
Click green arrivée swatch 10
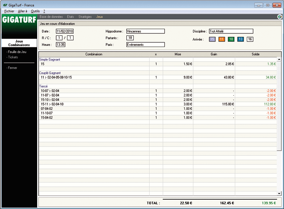click(x=231, y=39)
